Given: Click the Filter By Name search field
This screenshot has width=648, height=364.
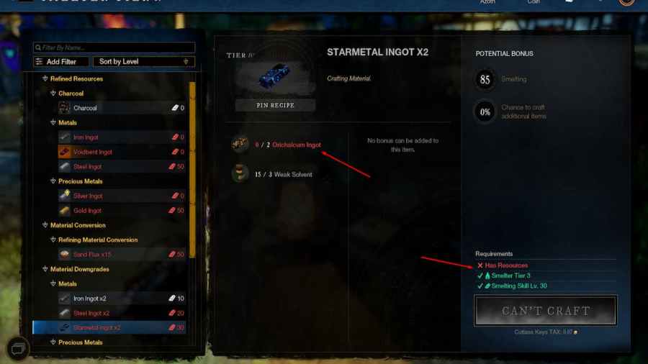Looking at the screenshot, I should tap(114, 47).
